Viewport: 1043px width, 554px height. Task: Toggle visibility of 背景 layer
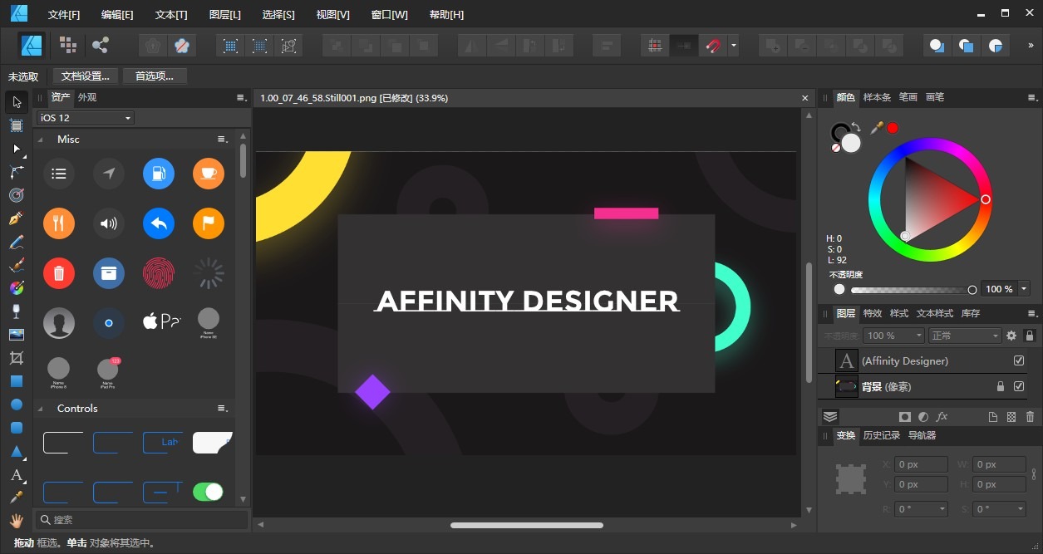coord(1019,386)
